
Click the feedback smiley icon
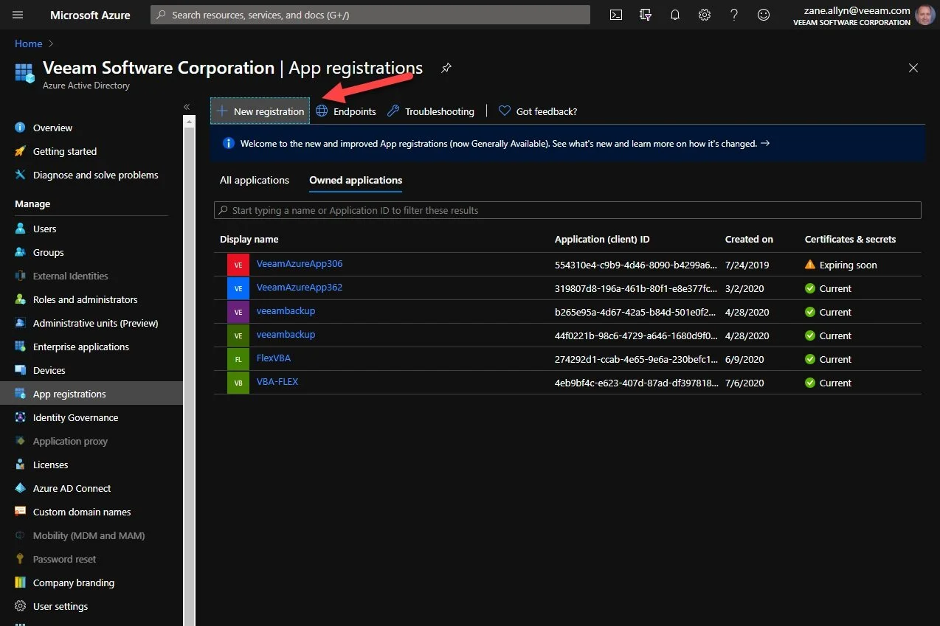[x=764, y=15]
